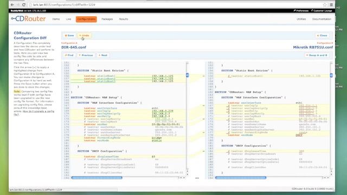Open the browser hamburger menu
Image resolution: width=347 pixels, height=195 pixels.
[331, 5]
